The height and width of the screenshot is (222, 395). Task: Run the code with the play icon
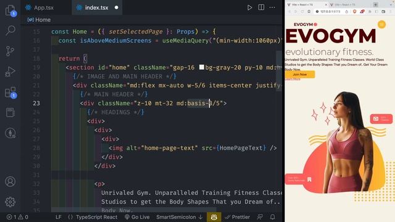(249, 7)
